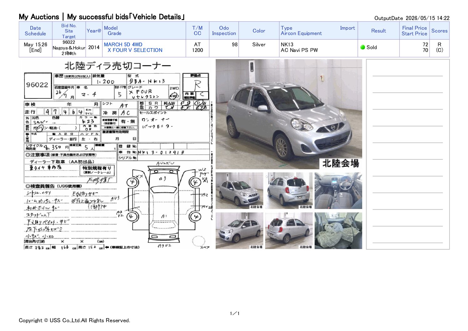Screen dimensions: 468x331
Task: Click the 'Scores' column header
Action: (439, 31)
